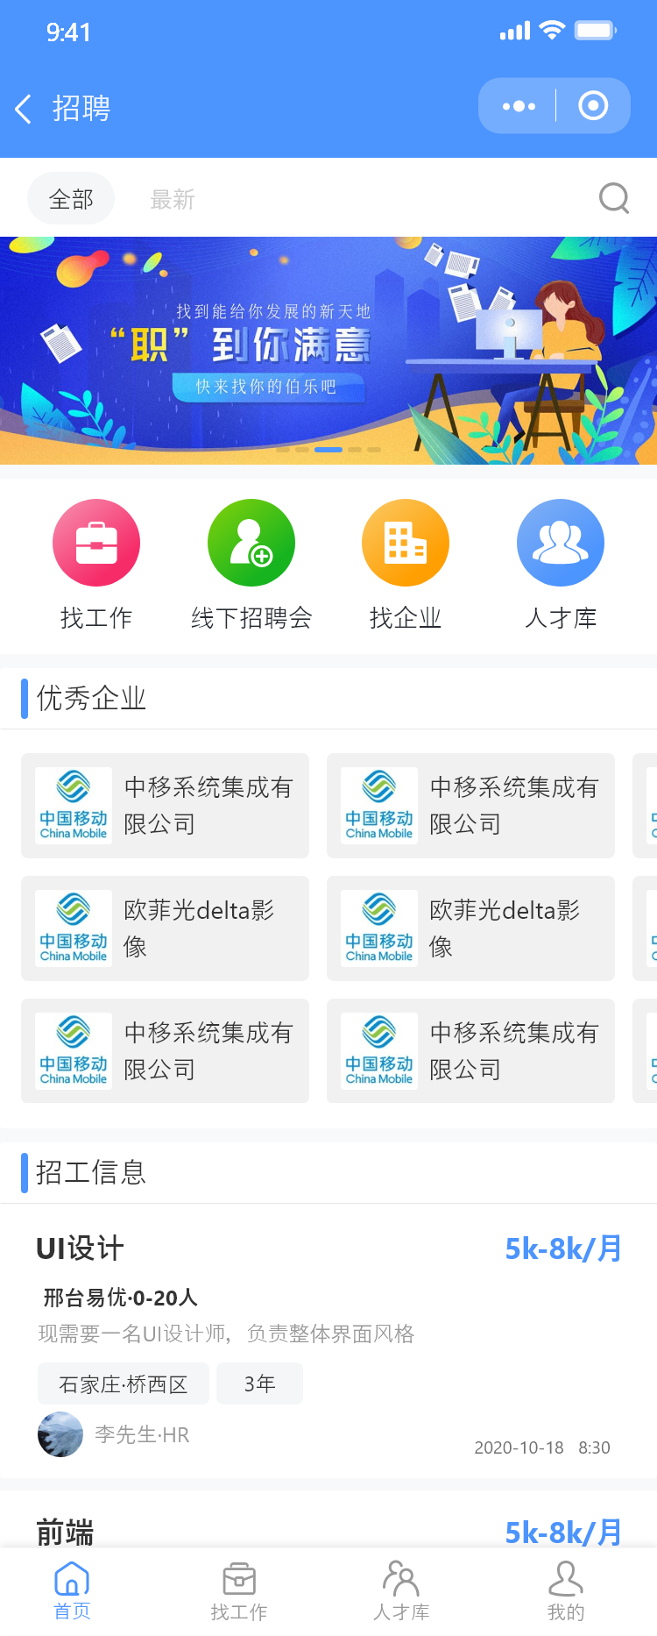
Task: Open 找工作 in the bottom navigation bar
Action: coord(238,1590)
